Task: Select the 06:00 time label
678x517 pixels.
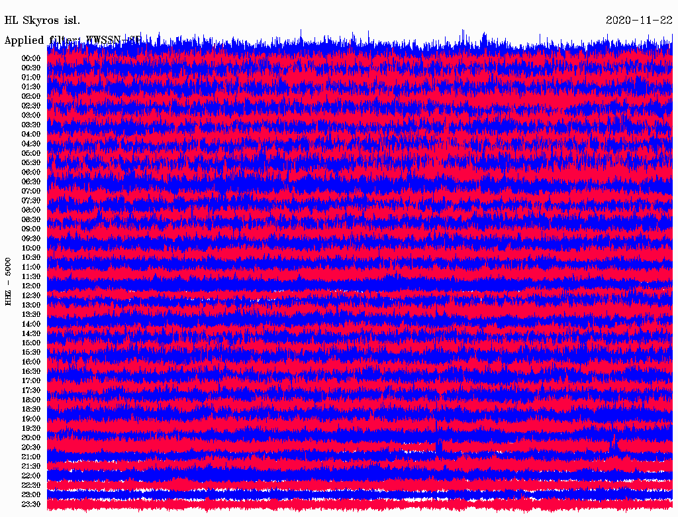Action: pyautogui.click(x=31, y=172)
